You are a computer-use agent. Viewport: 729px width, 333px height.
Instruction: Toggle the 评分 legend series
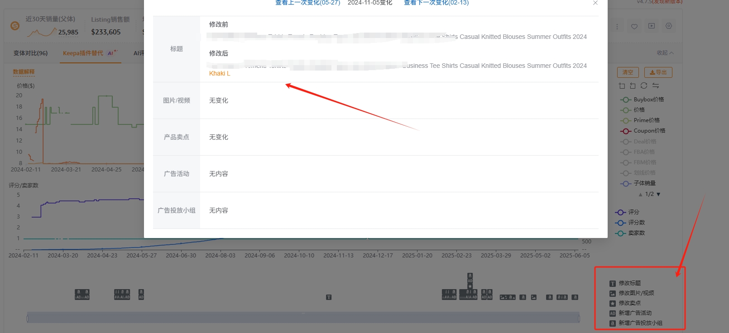[627, 212]
